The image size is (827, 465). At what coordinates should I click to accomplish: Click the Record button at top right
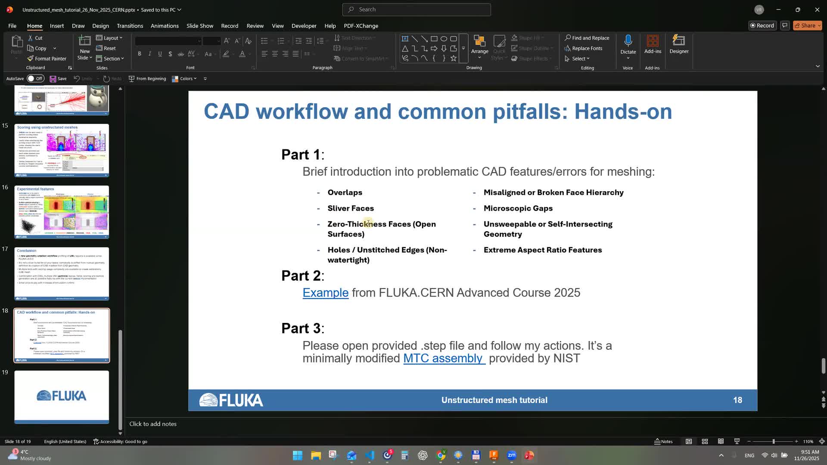click(762, 25)
